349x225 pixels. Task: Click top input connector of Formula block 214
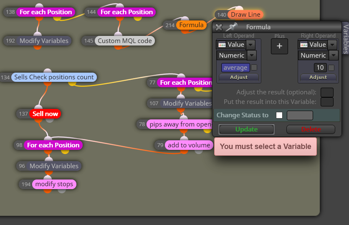[185, 18]
